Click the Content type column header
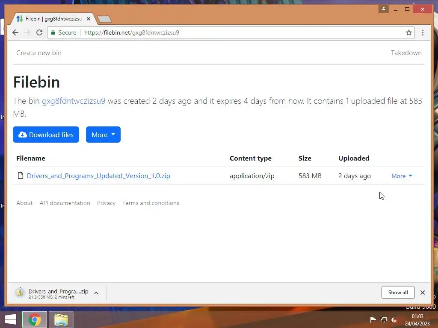438x328 pixels. [x=251, y=158]
